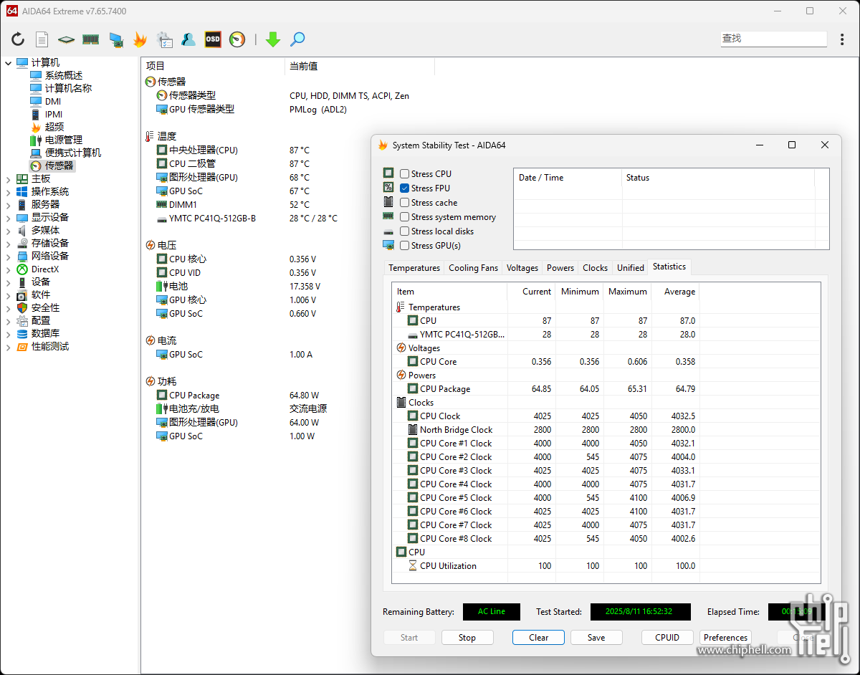
Task: Expand the 主板 tree node
Action: tap(8, 179)
